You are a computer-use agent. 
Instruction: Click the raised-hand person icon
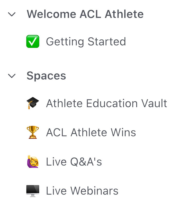(33, 162)
